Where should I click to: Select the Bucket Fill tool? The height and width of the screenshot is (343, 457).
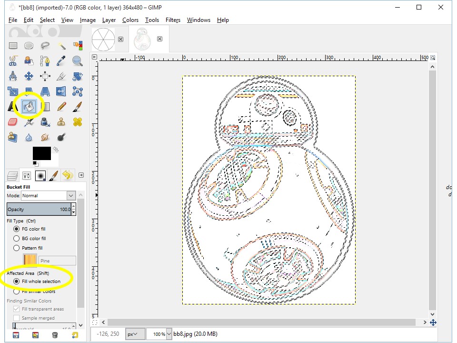click(30, 106)
